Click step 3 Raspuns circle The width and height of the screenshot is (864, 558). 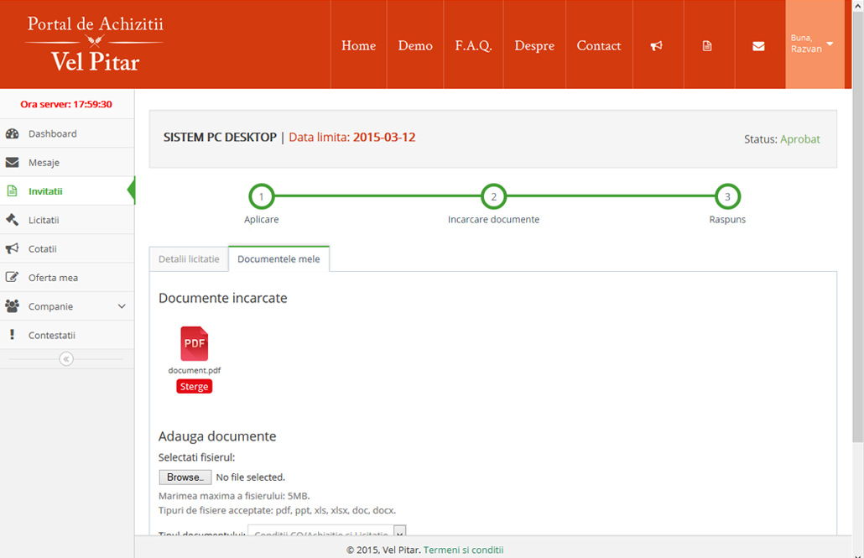pos(727,196)
